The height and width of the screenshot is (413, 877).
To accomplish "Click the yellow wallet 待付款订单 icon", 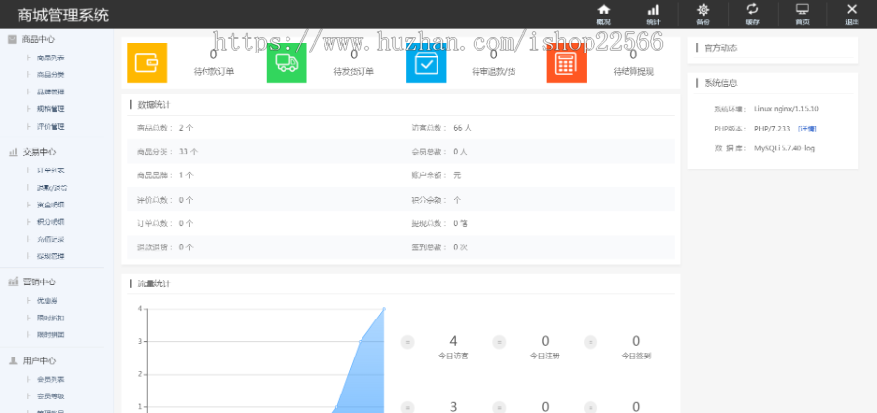I will pyautogui.click(x=146, y=62).
